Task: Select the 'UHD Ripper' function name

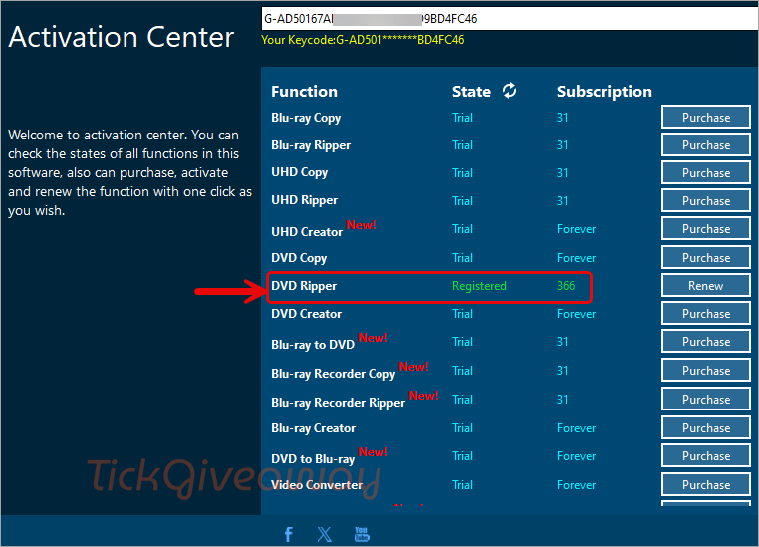Action: (x=305, y=200)
